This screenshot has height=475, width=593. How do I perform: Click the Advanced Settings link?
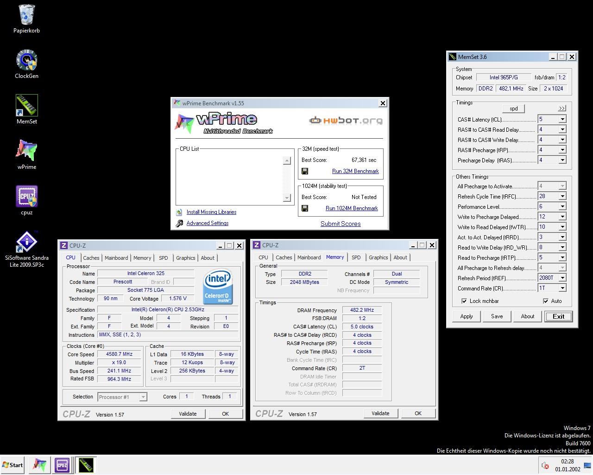208,223
